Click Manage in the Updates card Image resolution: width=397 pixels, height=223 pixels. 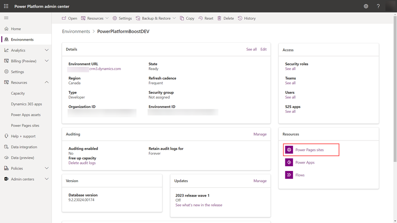click(x=260, y=181)
